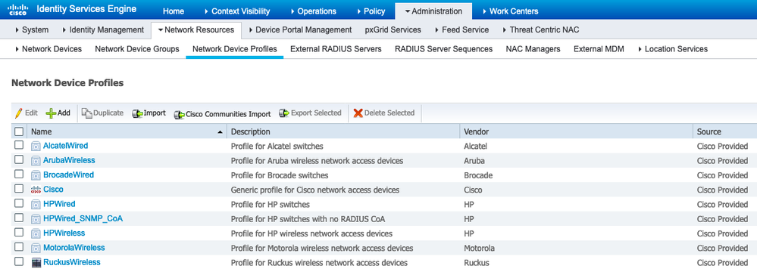Click the red X Delete Selected icon
This screenshot has height=275, width=757.
pos(358,113)
